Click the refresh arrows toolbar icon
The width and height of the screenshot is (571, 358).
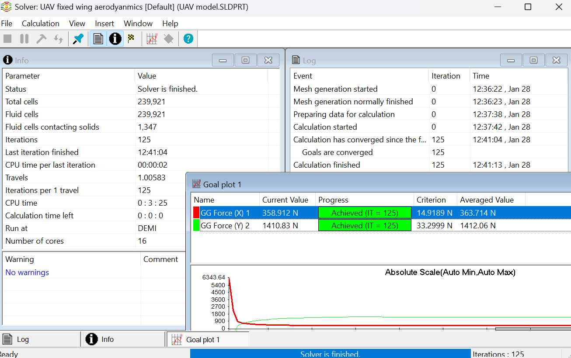pyautogui.click(x=59, y=39)
